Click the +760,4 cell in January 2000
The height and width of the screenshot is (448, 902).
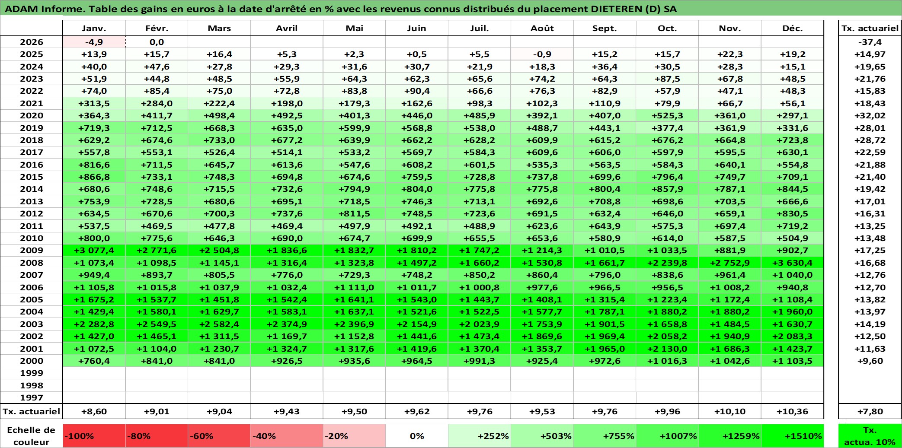[94, 361]
